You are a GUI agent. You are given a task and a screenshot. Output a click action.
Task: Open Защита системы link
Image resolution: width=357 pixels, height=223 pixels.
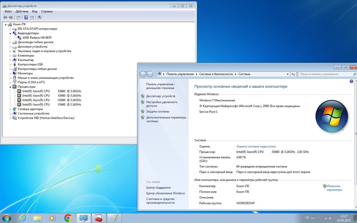[x=157, y=111]
